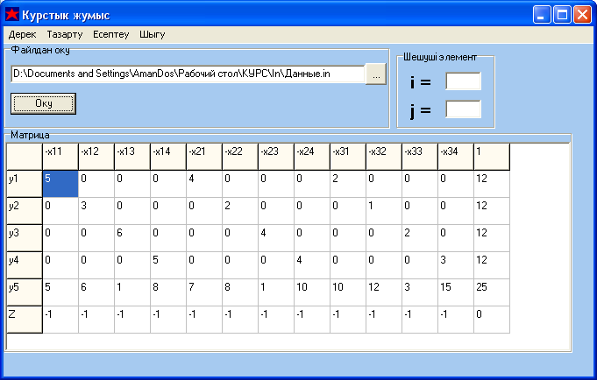Select highlighted cell 5 in row y1
This screenshot has height=380, width=597.
point(60,184)
